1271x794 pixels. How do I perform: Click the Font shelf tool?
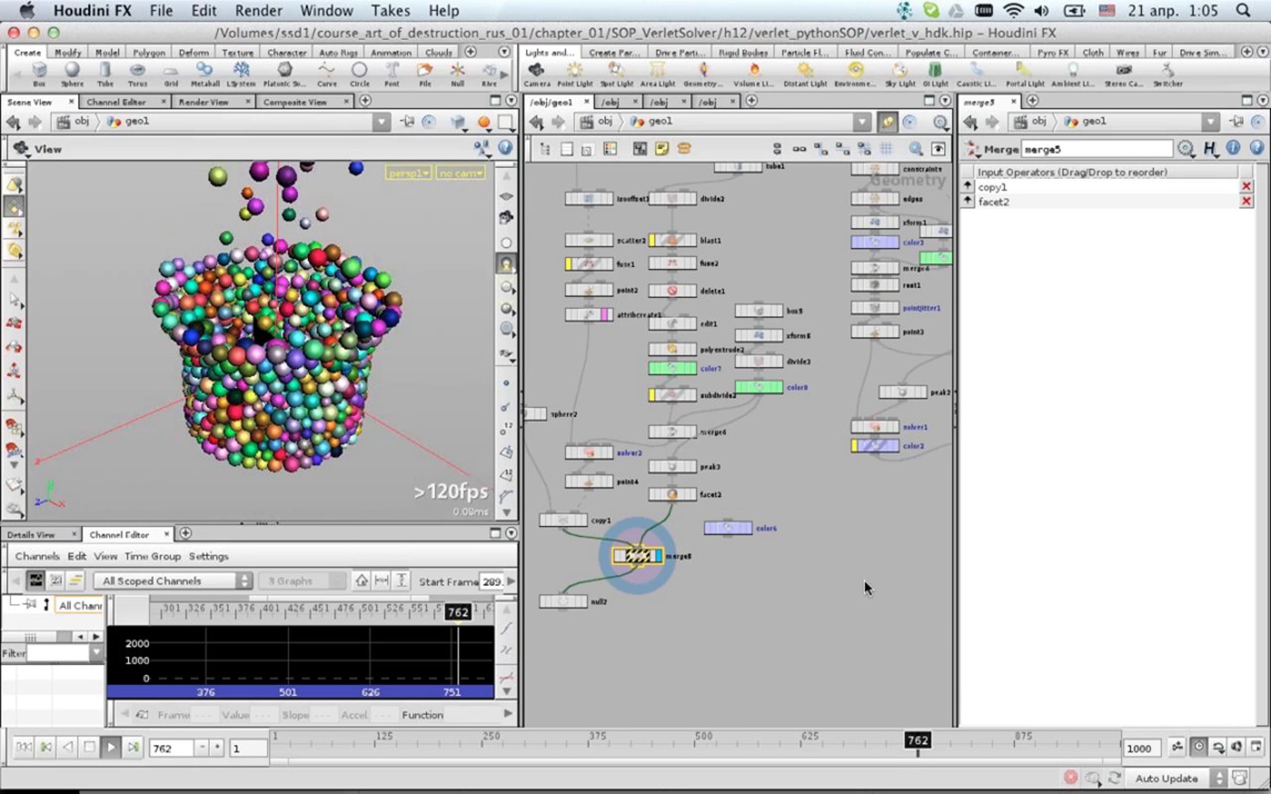392,74
